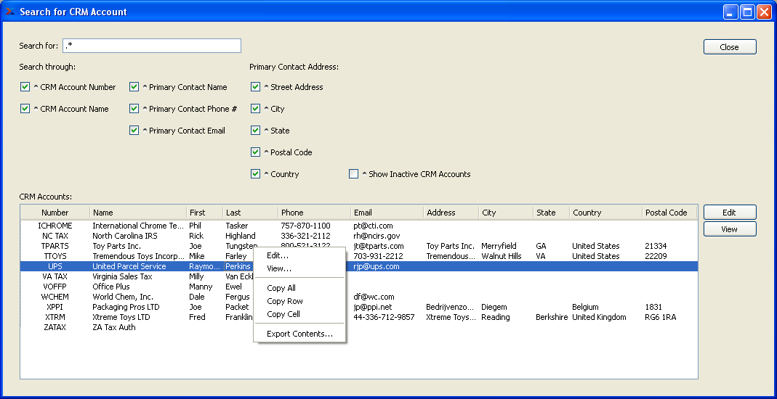Pick Export Contents... from context menu
The height and width of the screenshot is (399, 777).
point(299,334)
